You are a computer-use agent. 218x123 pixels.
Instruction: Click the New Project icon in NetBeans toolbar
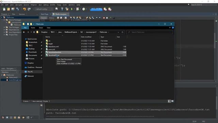(x=8, y=9)
